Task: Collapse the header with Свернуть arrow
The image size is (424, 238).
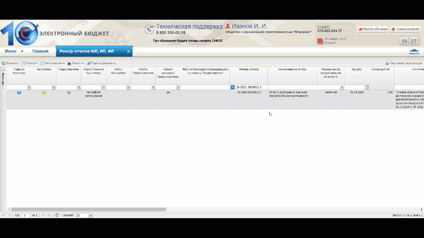Action: (414, 52)
